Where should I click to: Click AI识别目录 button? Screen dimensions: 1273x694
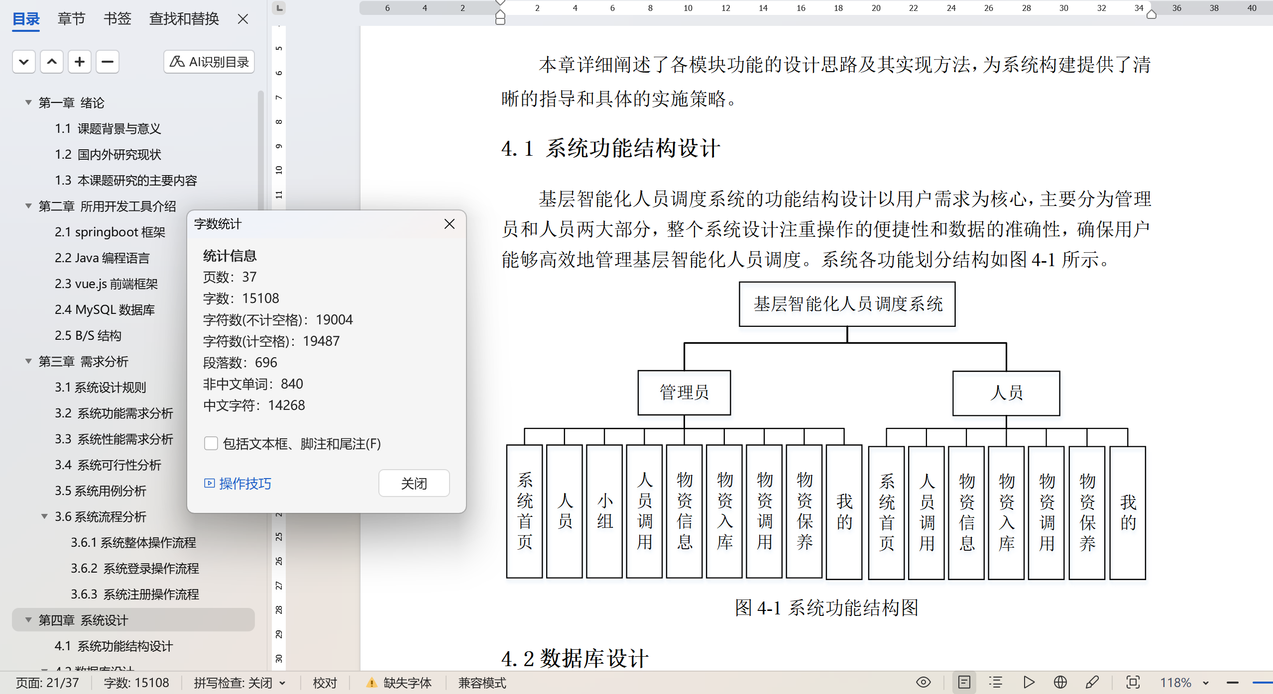tap(209, 62)
